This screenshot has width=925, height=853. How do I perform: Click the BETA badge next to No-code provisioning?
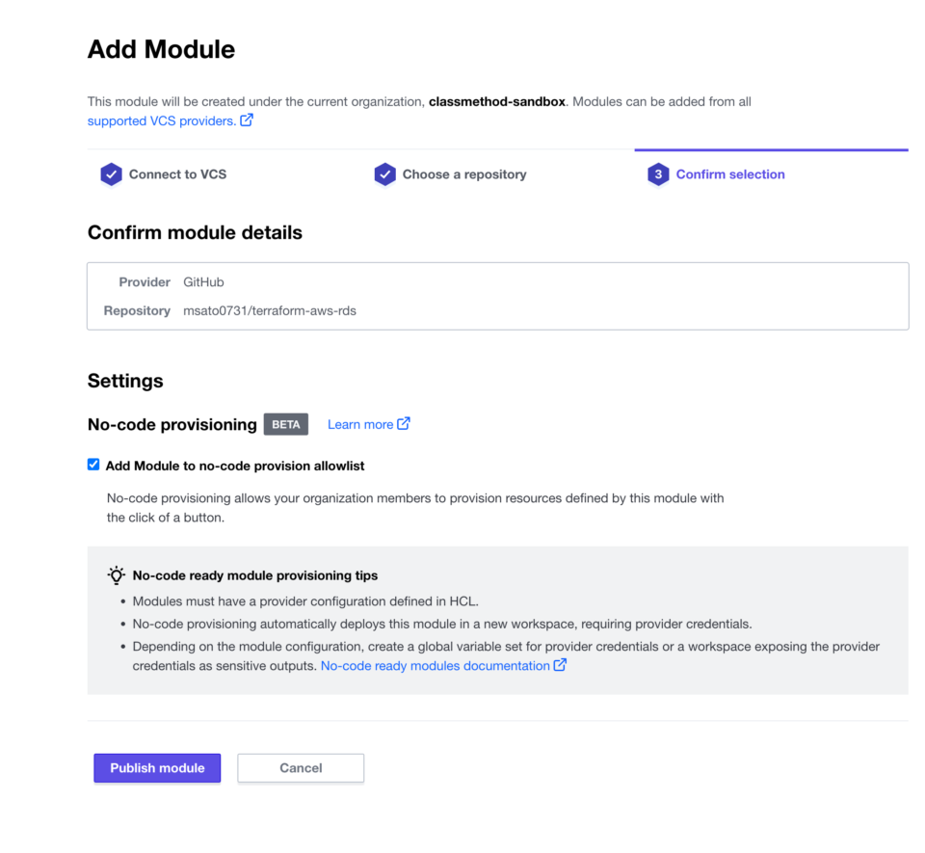[285, 424]
